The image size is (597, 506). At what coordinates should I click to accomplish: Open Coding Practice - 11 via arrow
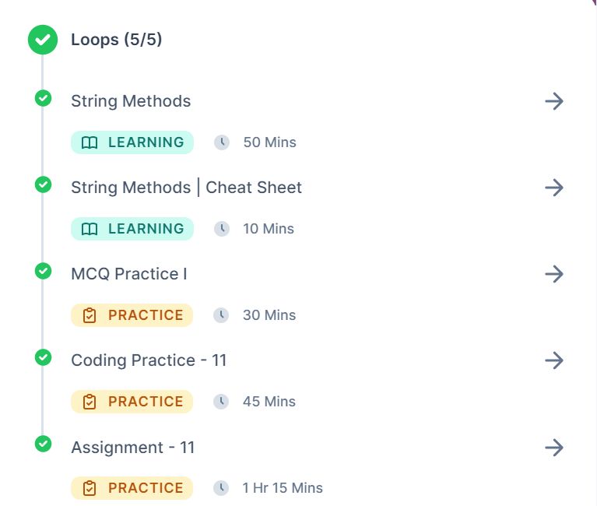click(x=553, y=360)
